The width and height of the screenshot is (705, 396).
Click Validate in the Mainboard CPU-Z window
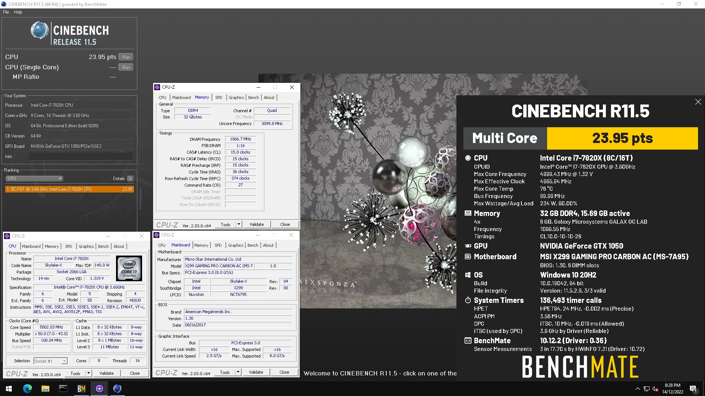click(x=256, y=372)
